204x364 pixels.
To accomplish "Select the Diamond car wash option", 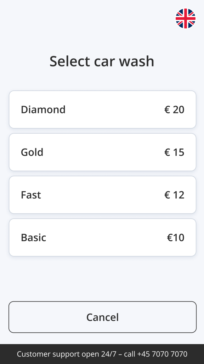I will pyautogui.click(x=102, y=109).
